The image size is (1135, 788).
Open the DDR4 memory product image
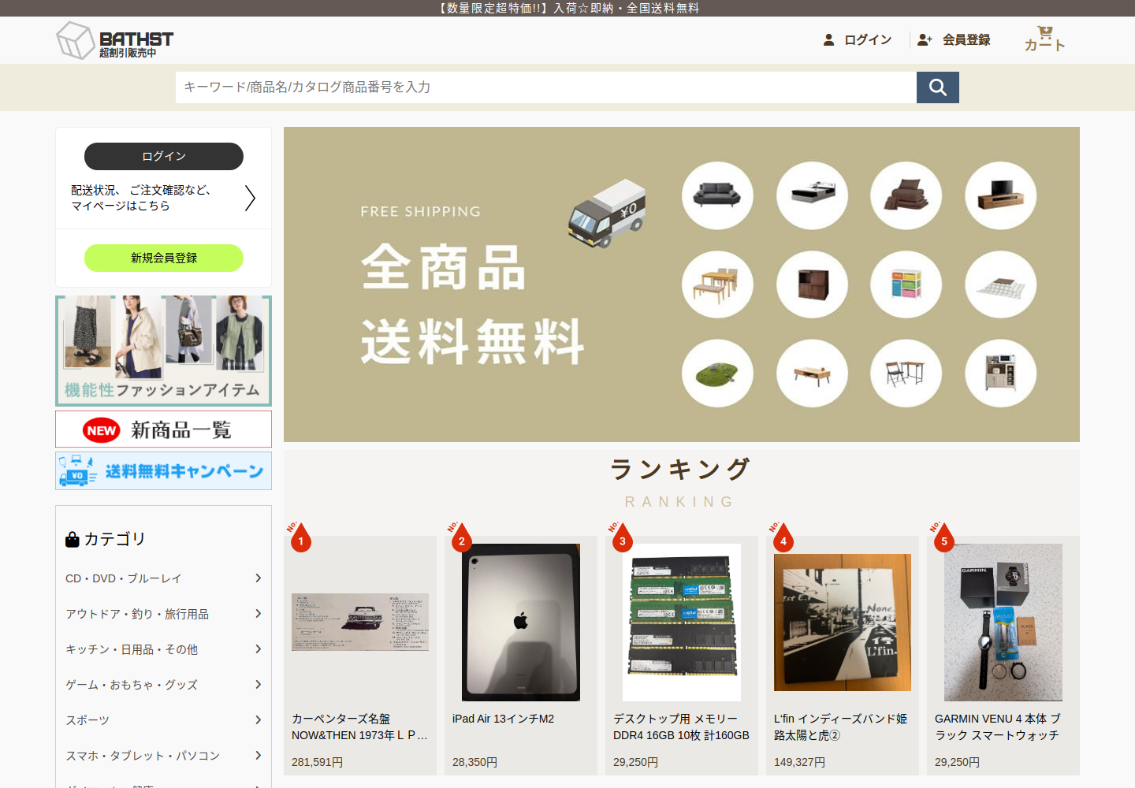[x=682, y=623]
